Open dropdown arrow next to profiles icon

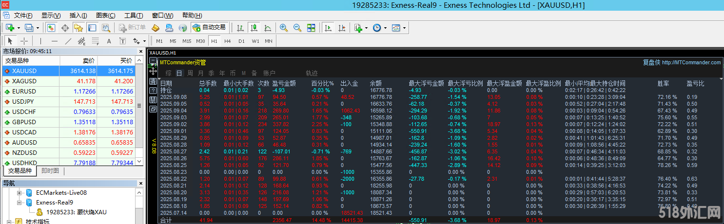tap(38, 28)
